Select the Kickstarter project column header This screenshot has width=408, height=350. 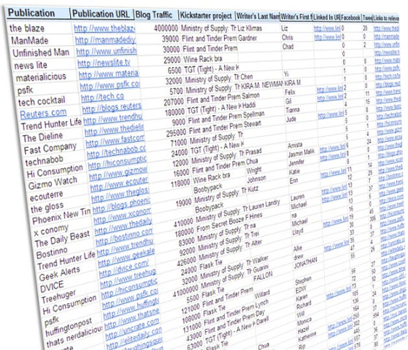207,16
